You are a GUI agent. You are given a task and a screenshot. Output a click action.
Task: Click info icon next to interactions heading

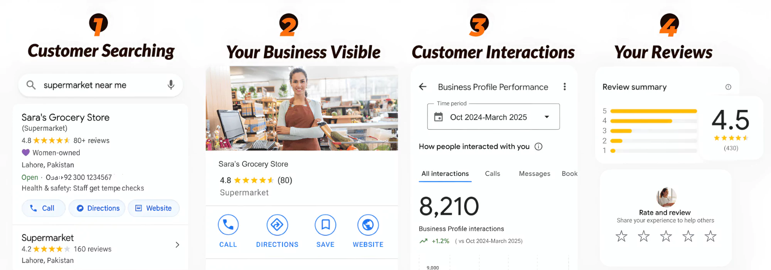[539, 147]
